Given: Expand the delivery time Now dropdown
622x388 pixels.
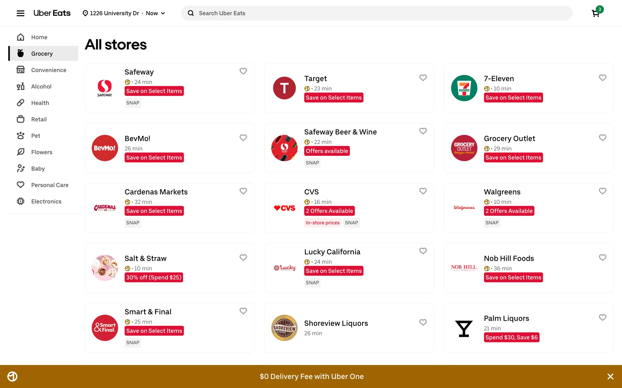Looking at the screenshot, I should pyautogui.click(x=156, y=13).
